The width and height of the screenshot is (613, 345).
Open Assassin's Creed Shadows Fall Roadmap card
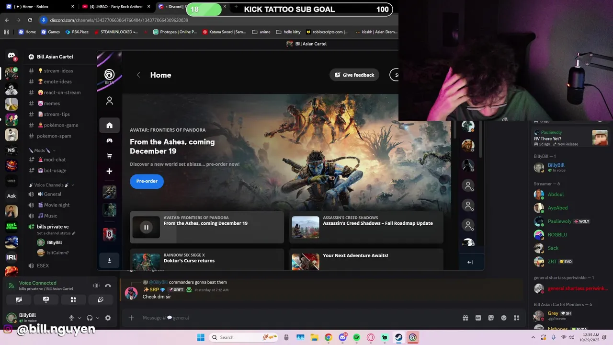(x=366, y=227)
